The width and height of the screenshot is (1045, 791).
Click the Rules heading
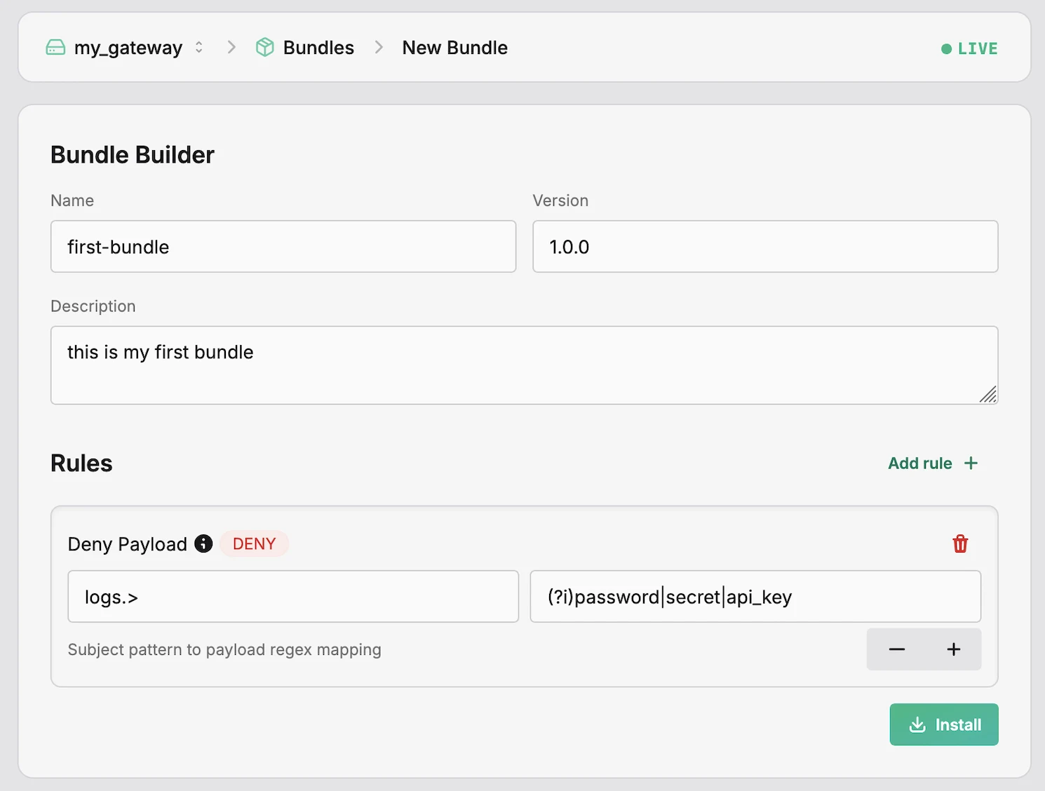click(x=81, y=464)
